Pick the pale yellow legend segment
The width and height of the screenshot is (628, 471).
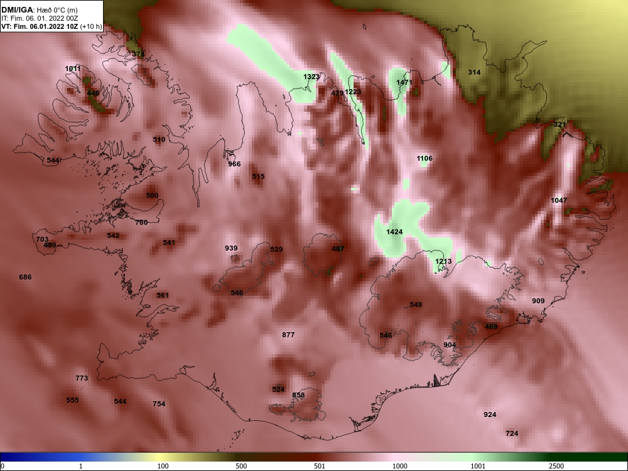pos(160,457)
